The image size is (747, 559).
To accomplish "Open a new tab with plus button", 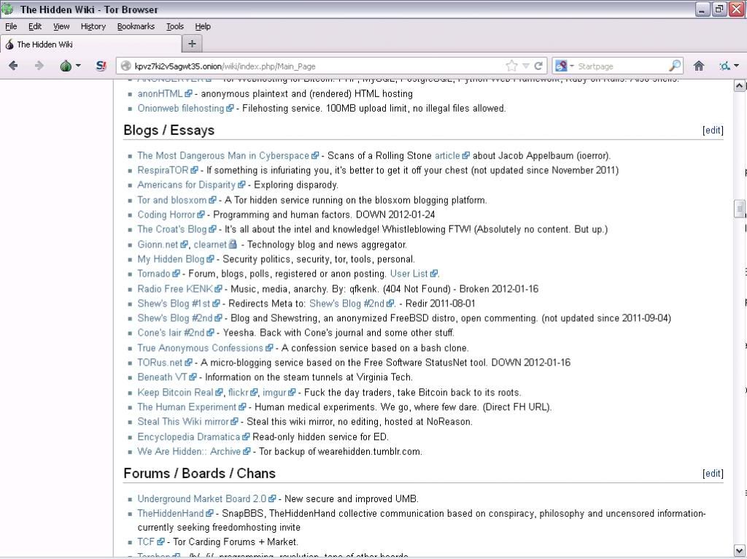I will tap(192, 44).
